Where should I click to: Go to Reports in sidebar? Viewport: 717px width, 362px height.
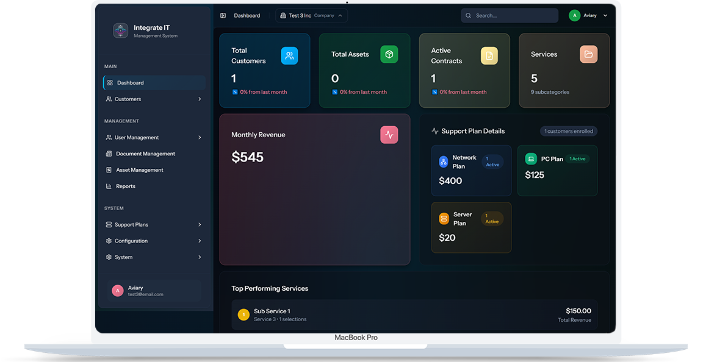(x=126, y=186)
